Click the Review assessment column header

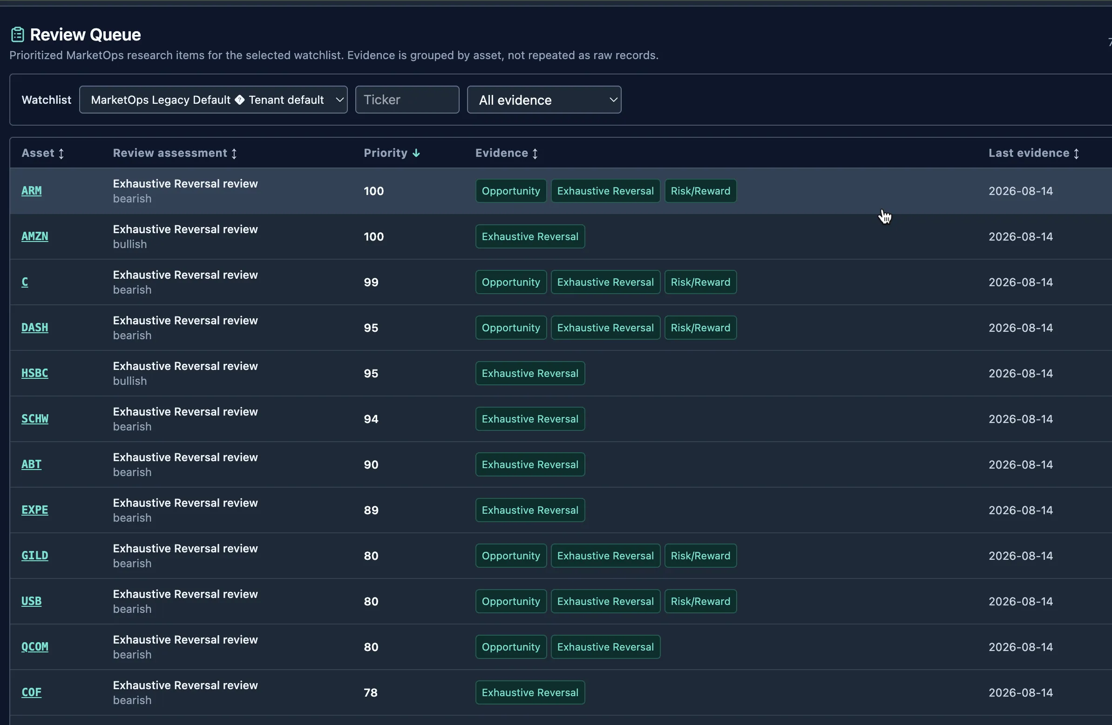pyautogui.click(x=175, y=153)
